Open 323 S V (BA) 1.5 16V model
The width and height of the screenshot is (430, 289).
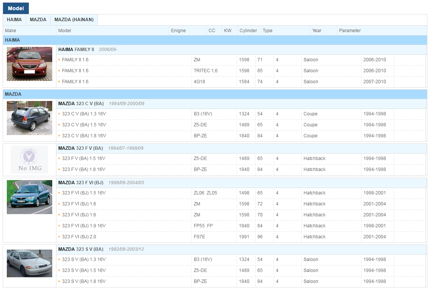(x=84, y=270)
